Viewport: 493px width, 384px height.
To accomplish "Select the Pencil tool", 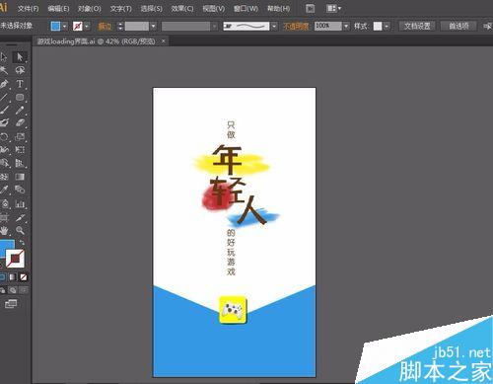I will [x=20, y=110].
